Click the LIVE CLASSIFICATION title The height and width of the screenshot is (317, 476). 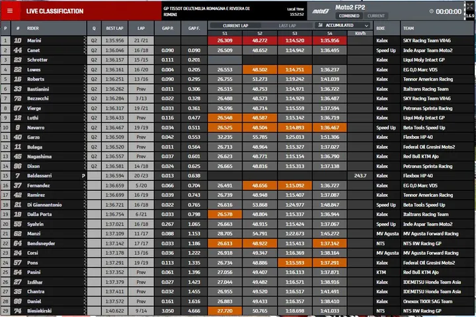55,11
